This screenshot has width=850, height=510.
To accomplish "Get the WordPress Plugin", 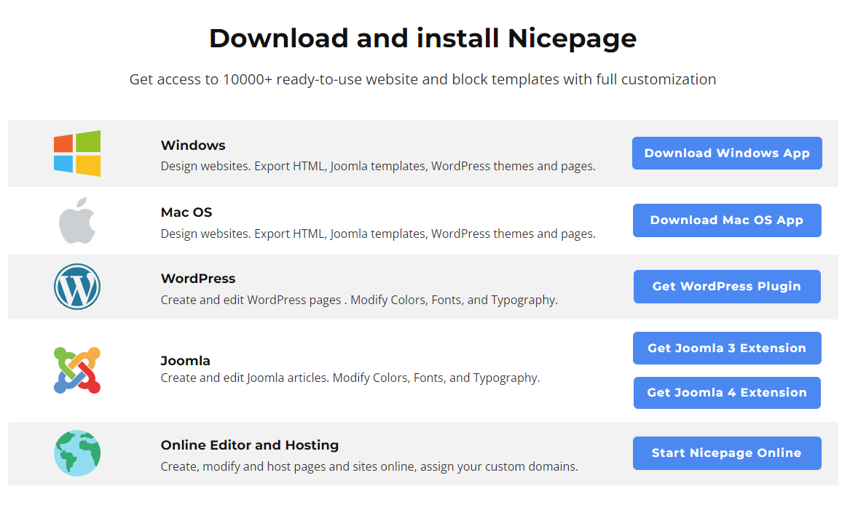I will (x=726, y=287).
